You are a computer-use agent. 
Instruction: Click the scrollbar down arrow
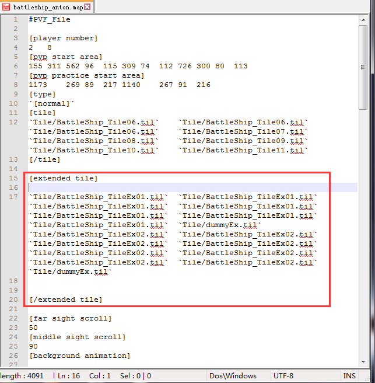coord(363,362)
